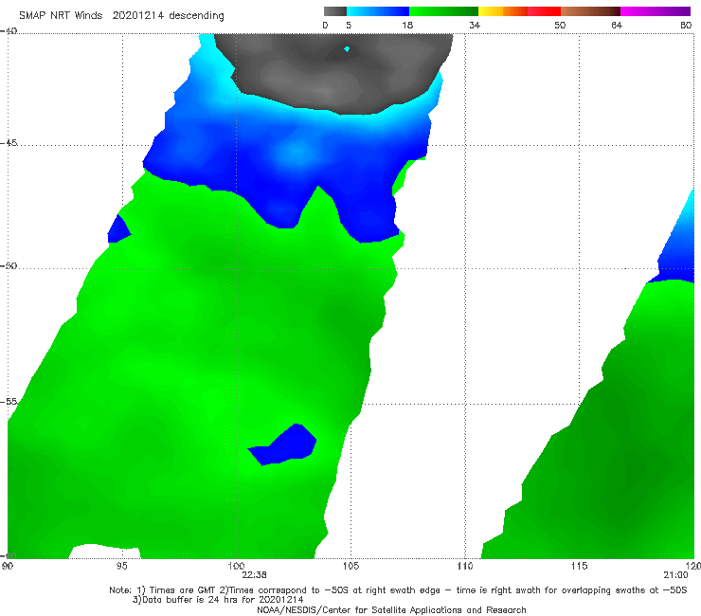Click the color bar tick label '50'
701x616 pixels.
click(x=560, y=25)
